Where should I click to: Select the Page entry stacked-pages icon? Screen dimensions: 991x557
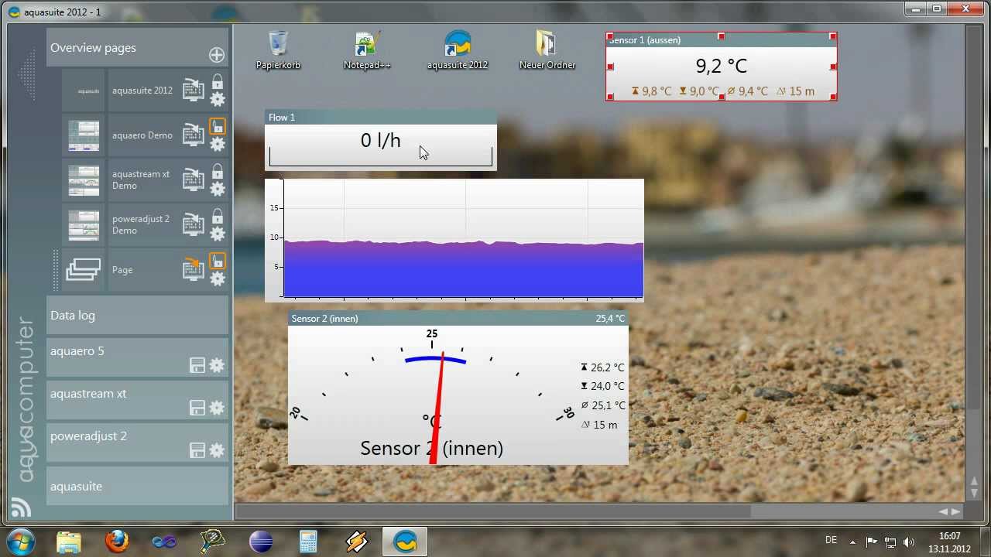click(x=84, y=269)
